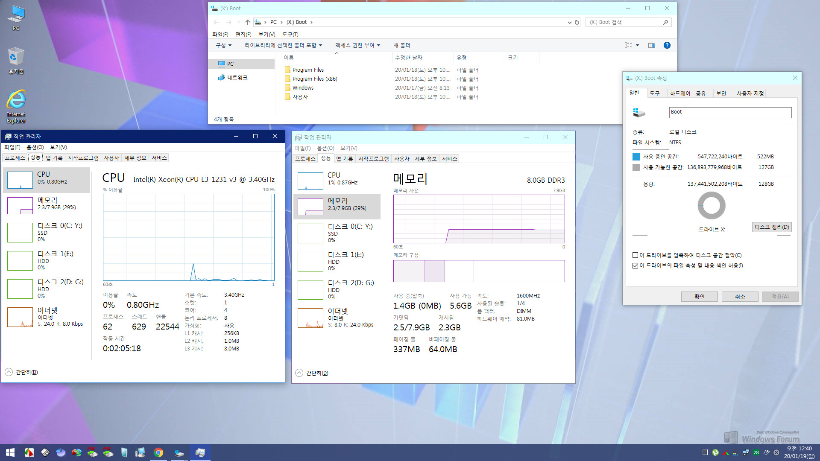Select 디스크 0(C: Y:) in the right Task Manager
Image resolution: width=820 pixels, height=461 pixels.
click(x=337, y=233)
